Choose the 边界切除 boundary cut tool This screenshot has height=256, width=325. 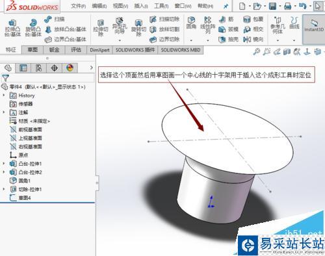[164, 40]
